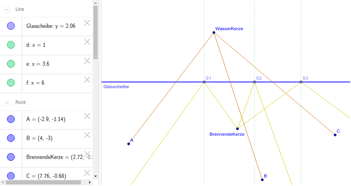Delete line f: x = 6 entry
351x186 pixels.
pos(87,80)
